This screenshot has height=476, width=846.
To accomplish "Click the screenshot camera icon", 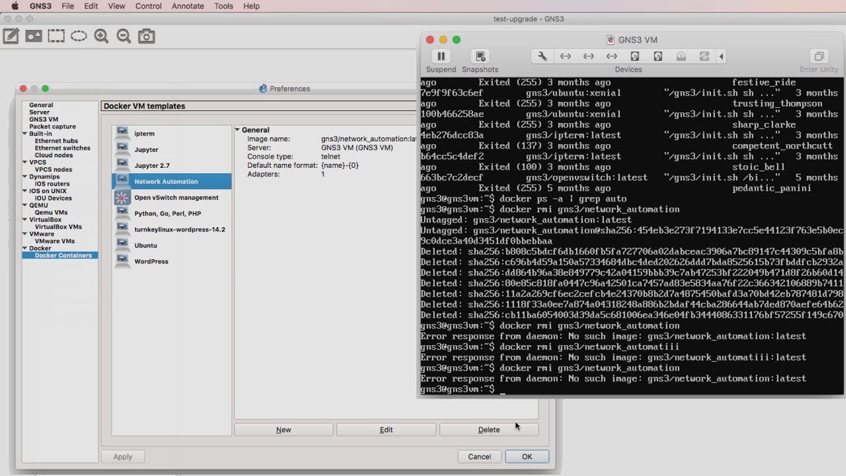I will pos(146,36).
